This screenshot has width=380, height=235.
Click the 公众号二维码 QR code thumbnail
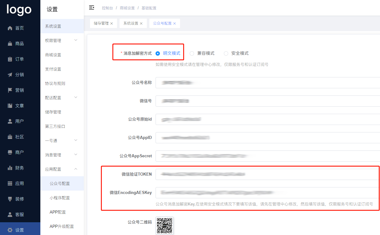(165, 225)
